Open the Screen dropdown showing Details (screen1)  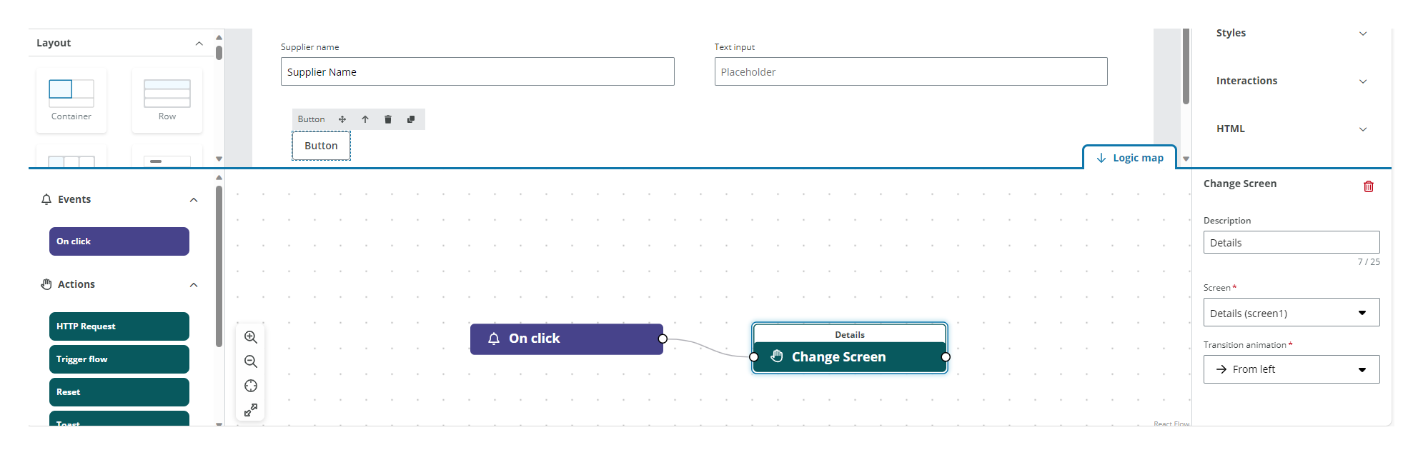(1291, 313)
